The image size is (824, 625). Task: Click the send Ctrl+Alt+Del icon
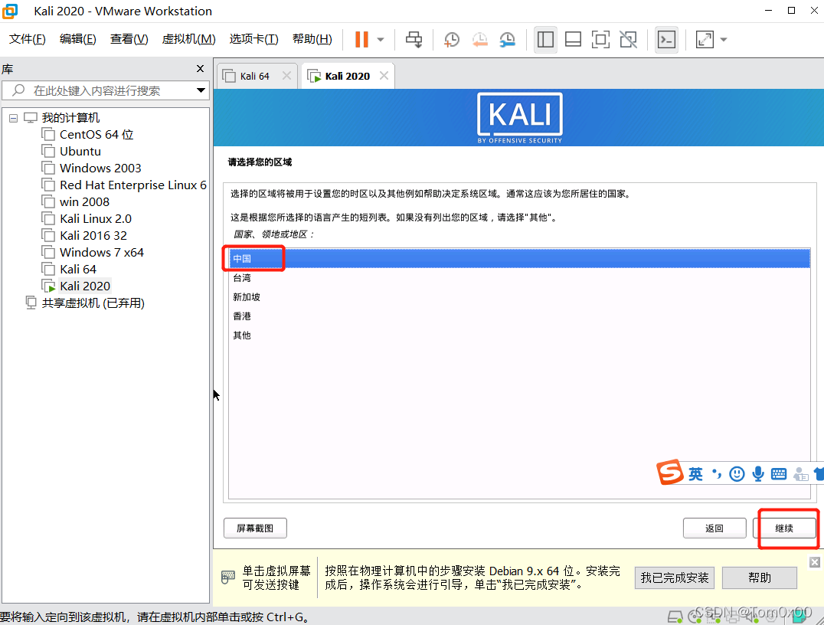tap(414, 39)
